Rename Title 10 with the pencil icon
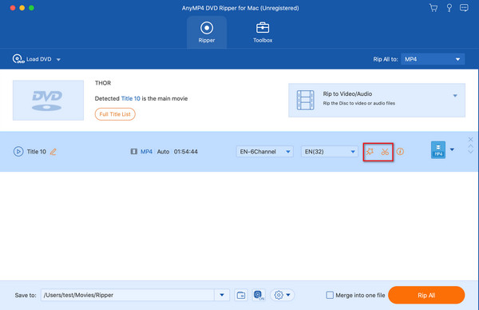Image resolution: width=479 pixels, height=310 pixels. coord(53,152)
